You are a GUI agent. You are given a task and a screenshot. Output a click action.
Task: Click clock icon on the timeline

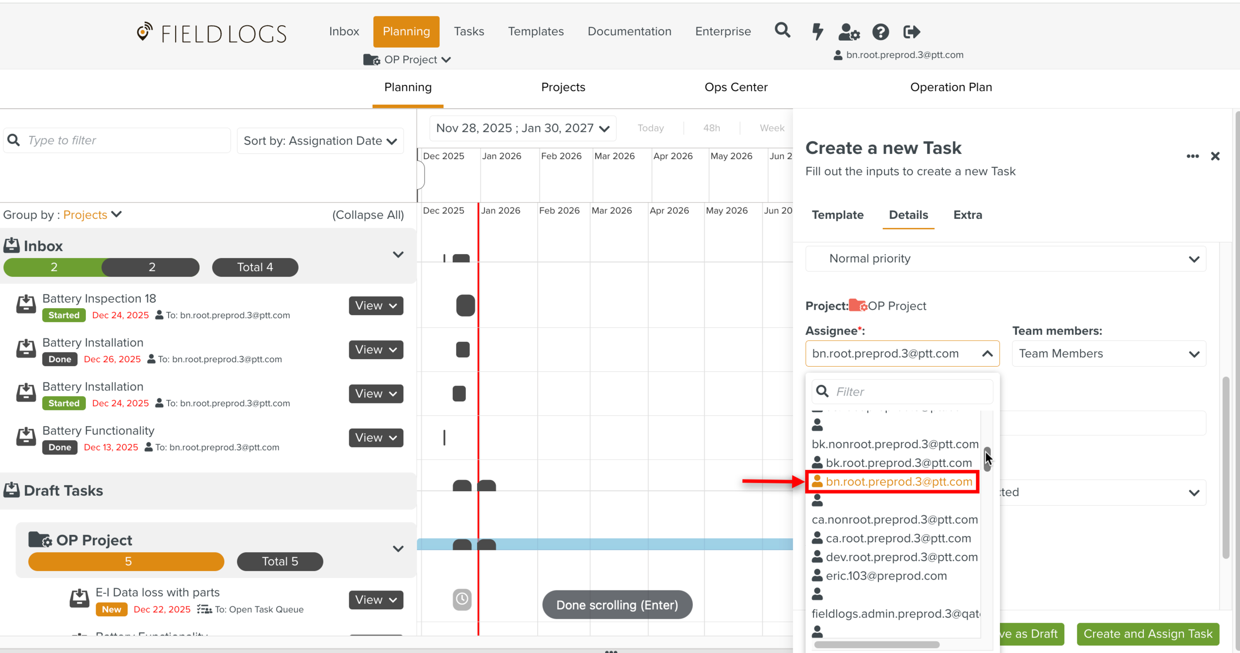pos(462,599)
